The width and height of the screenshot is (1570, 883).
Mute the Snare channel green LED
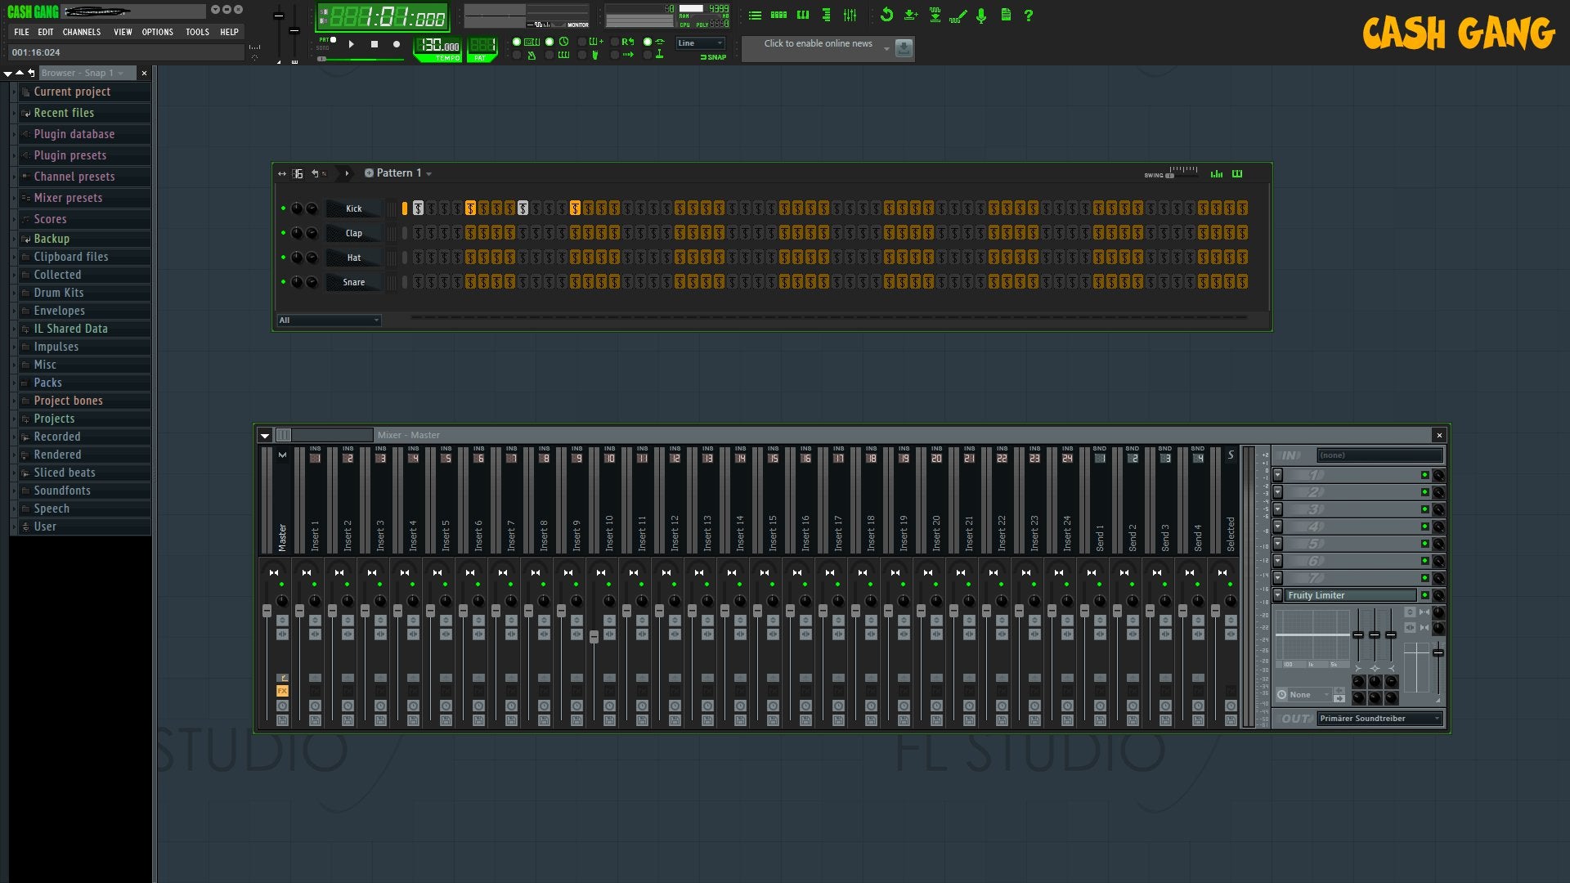coord(283,282)
